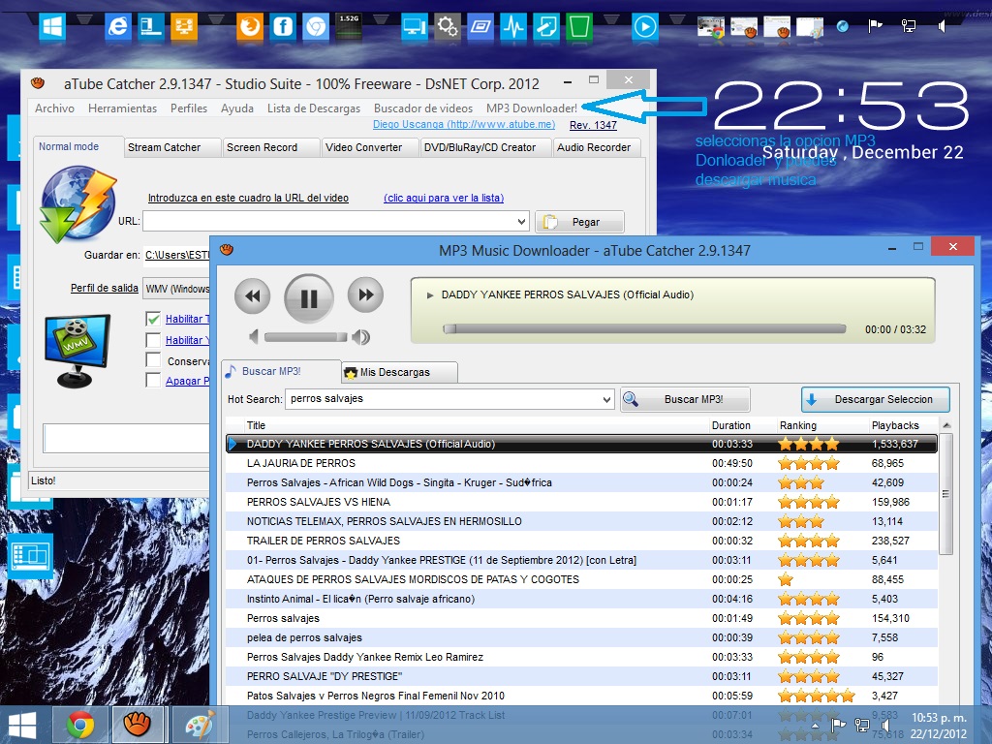Click MP3 Downloader! menu item
The image size is (992, 744).
pyautogui.click(x=532, y=108)
